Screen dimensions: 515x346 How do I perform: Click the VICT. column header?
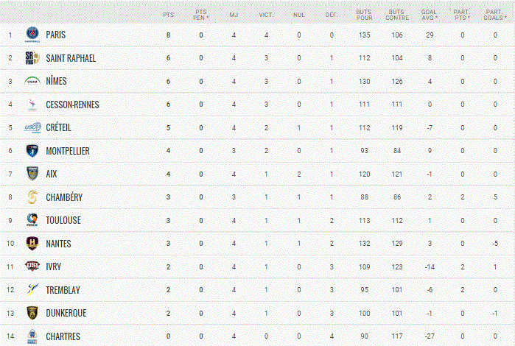point(266,15)
